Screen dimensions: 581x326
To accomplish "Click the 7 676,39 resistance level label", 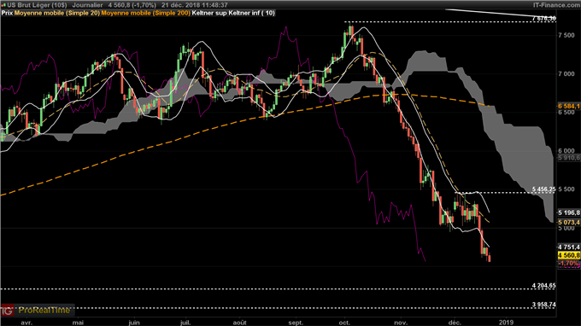I will point(544,19).
